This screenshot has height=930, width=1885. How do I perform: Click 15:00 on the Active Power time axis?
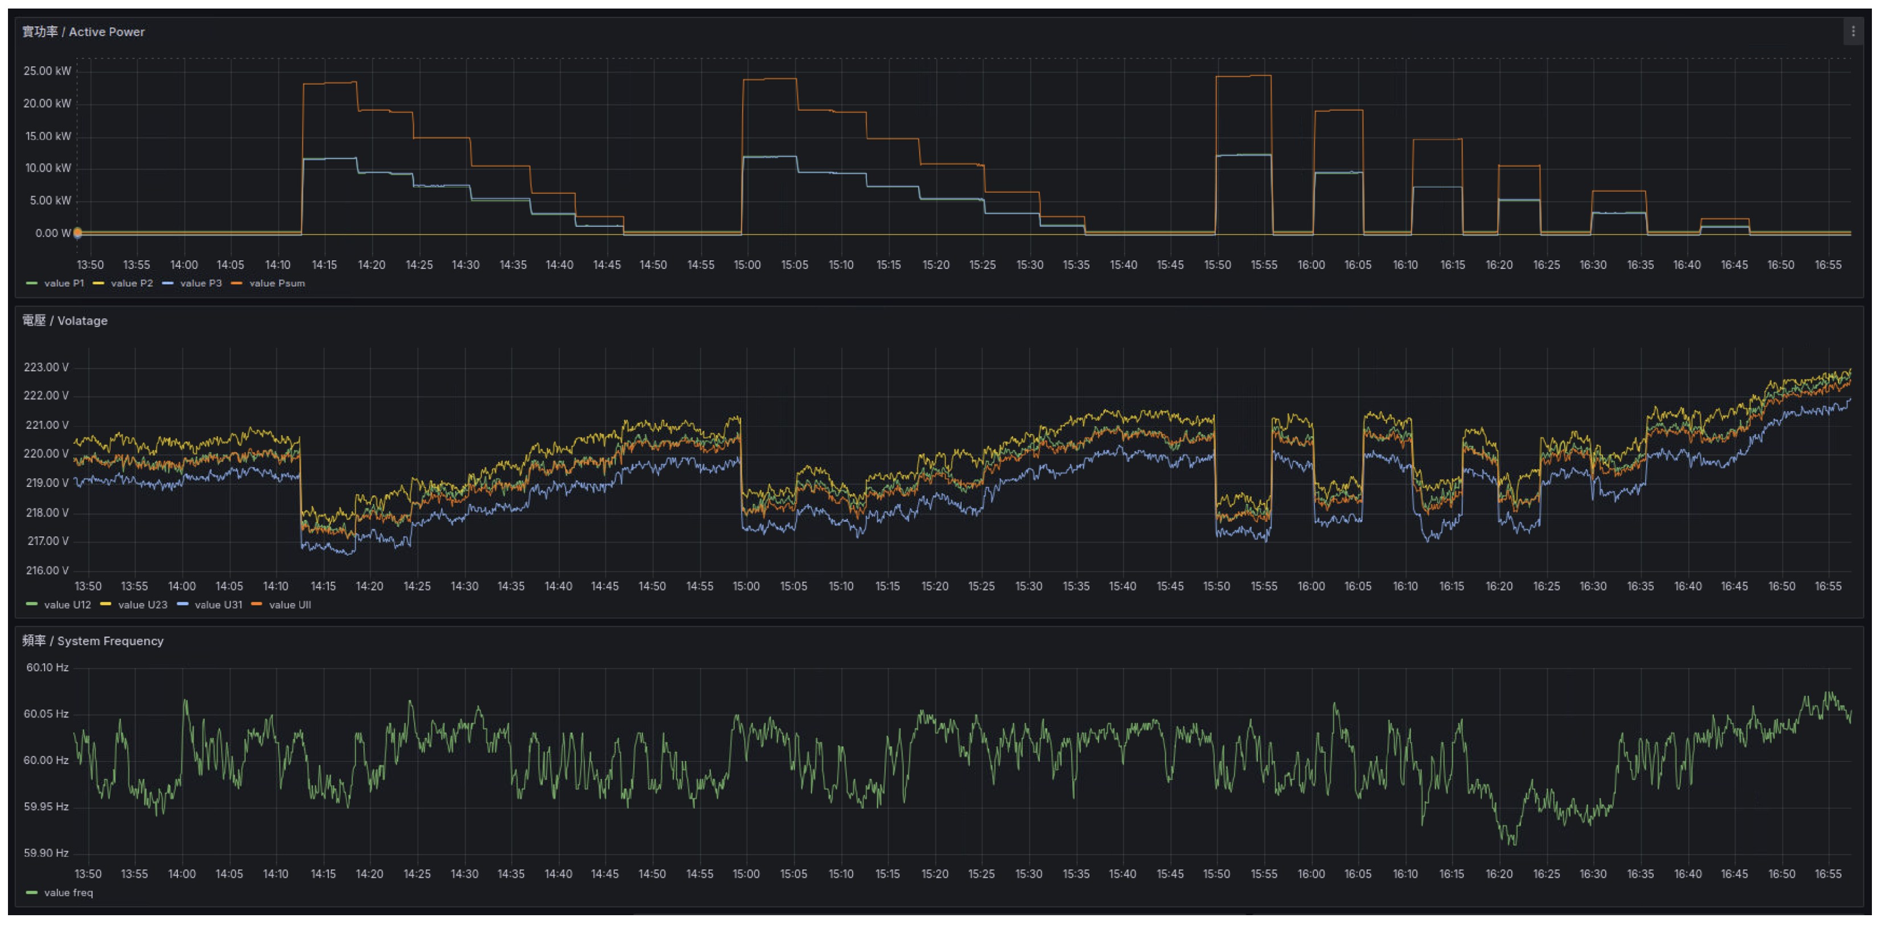(747, 265)
